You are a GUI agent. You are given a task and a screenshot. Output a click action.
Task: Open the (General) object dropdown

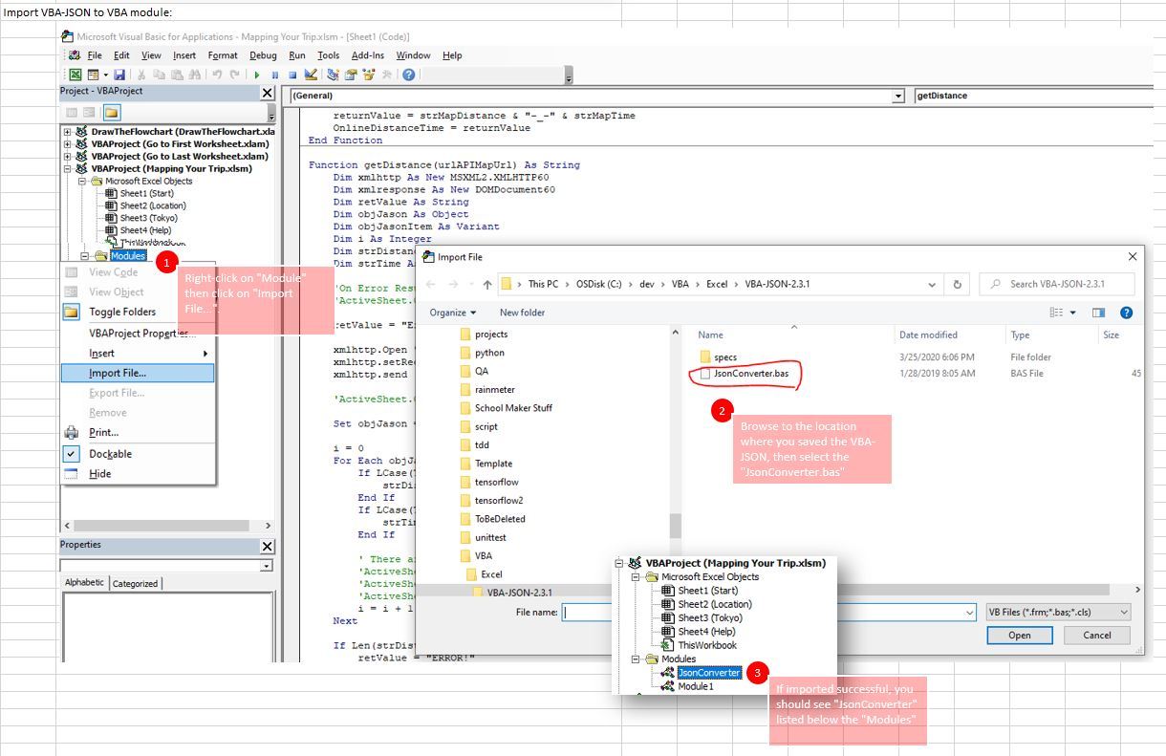pos(897,96)
